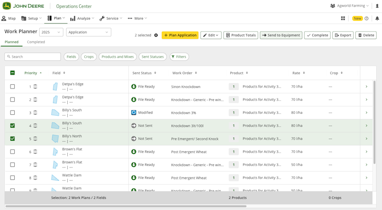Click the user profile icon

[377, 6]
